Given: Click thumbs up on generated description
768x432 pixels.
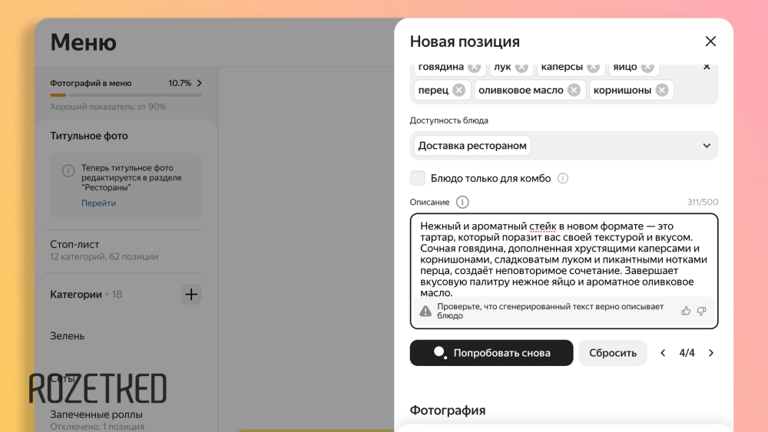Looking at the screenshot, I should tap(686, 311).
